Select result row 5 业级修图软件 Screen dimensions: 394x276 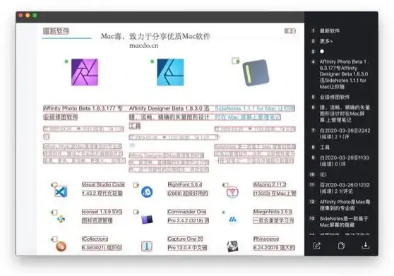(x=335, y=97)
